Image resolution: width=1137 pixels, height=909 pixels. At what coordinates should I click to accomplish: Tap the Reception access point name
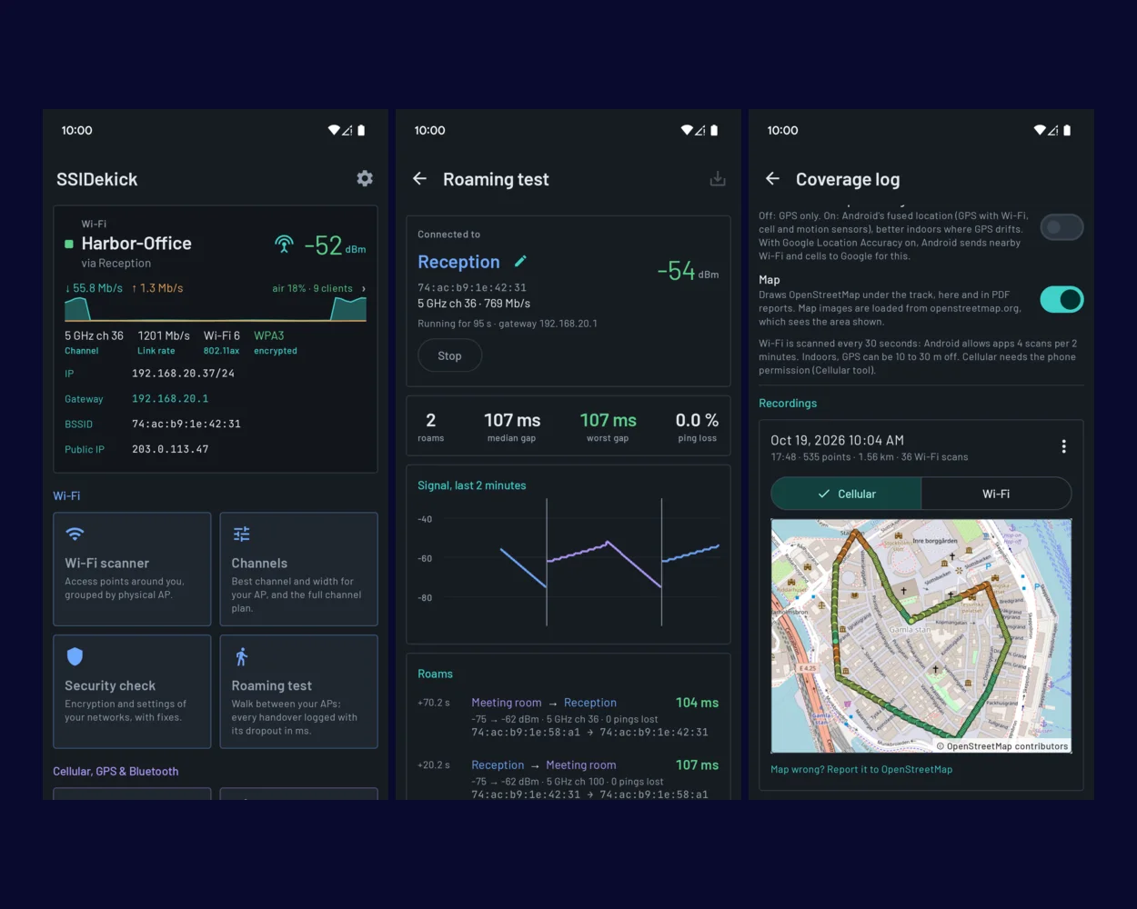click(458, 262)
